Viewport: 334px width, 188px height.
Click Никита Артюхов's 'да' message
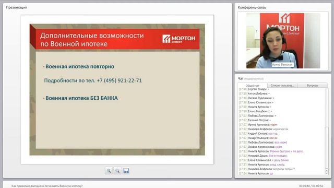pos(256,173)
